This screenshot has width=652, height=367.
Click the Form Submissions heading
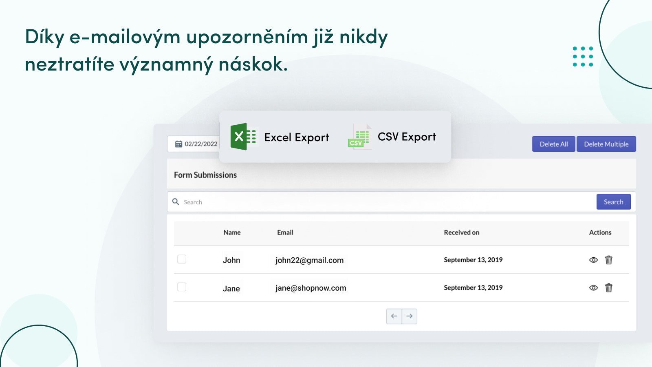[205, 175]
